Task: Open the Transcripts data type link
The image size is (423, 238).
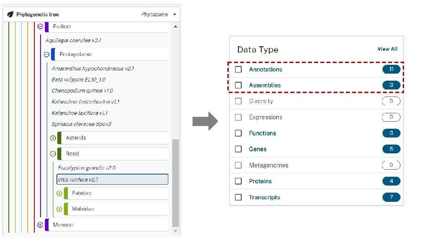Action: pyautogui.click(x=264, y=197)
